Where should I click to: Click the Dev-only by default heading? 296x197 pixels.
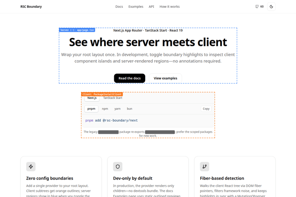coord(133,179)
